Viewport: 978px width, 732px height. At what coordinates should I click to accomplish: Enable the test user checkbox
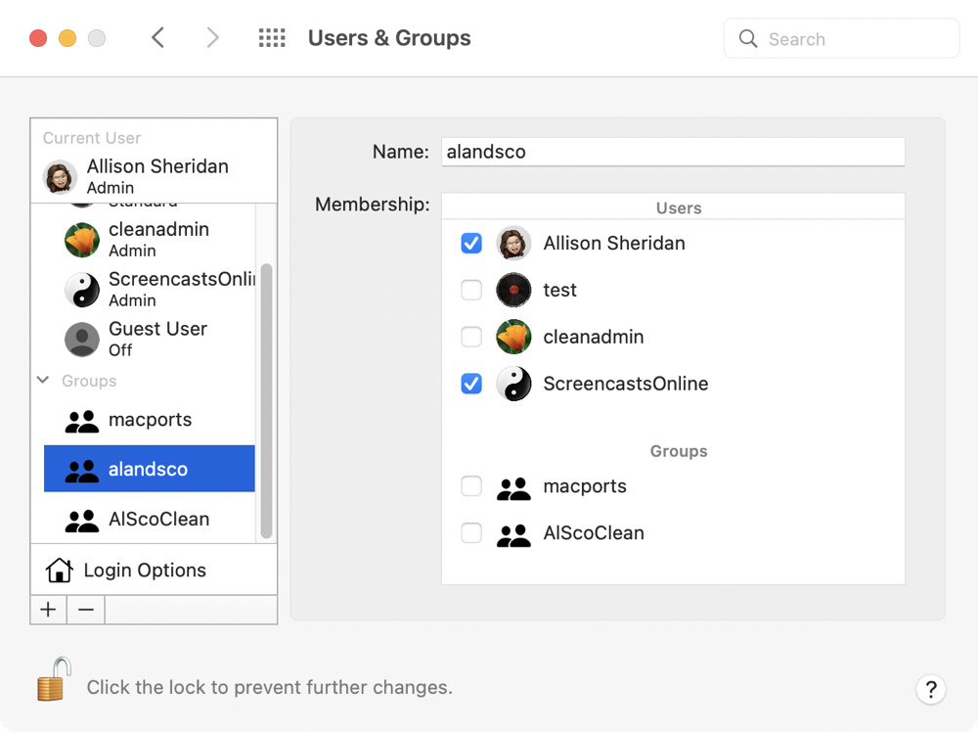(x=471, y=290)
